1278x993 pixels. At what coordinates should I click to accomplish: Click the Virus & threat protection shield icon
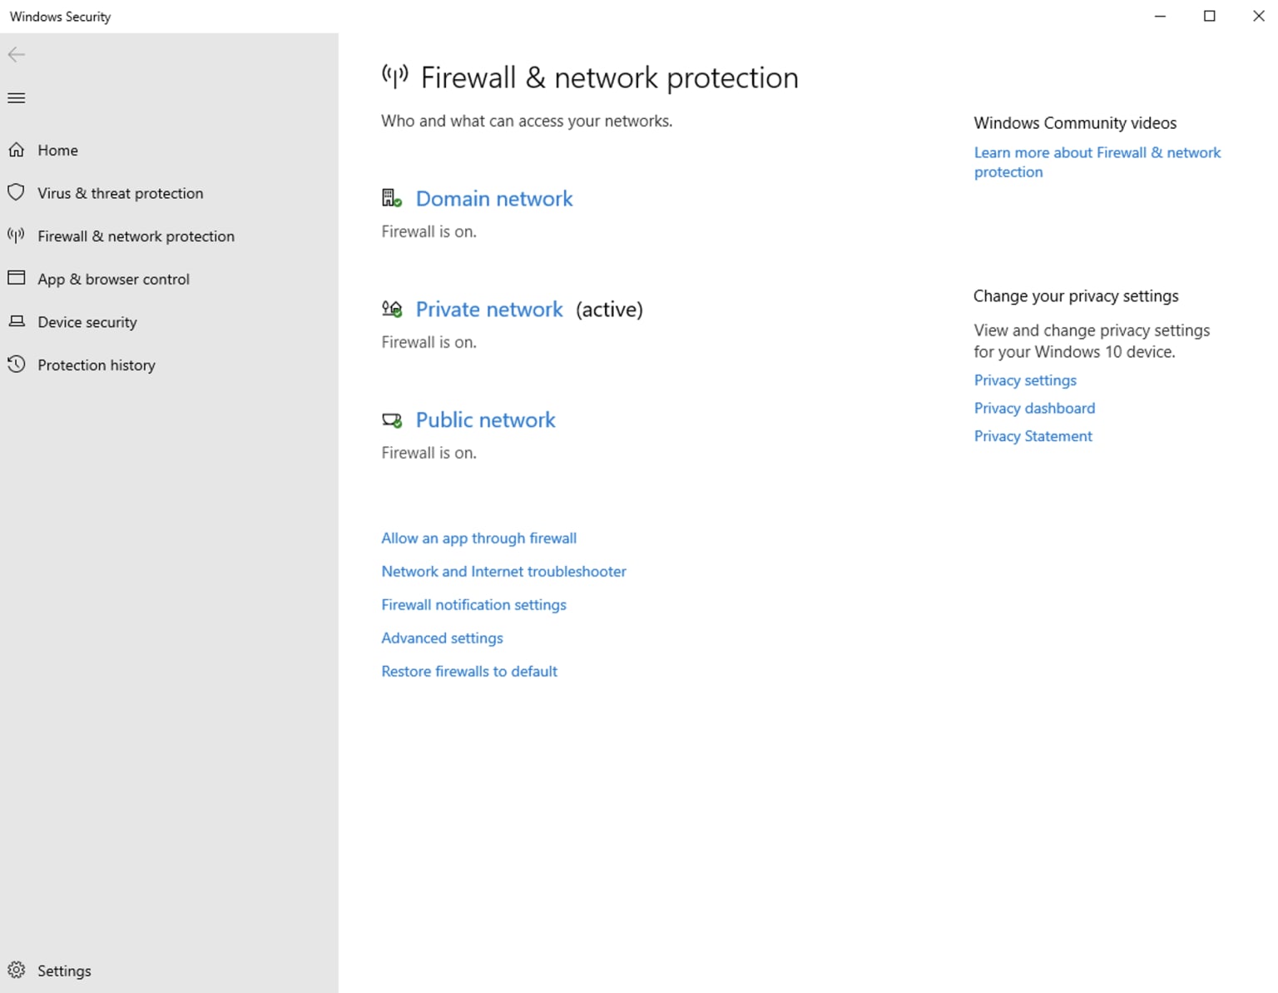pos(17,193)
